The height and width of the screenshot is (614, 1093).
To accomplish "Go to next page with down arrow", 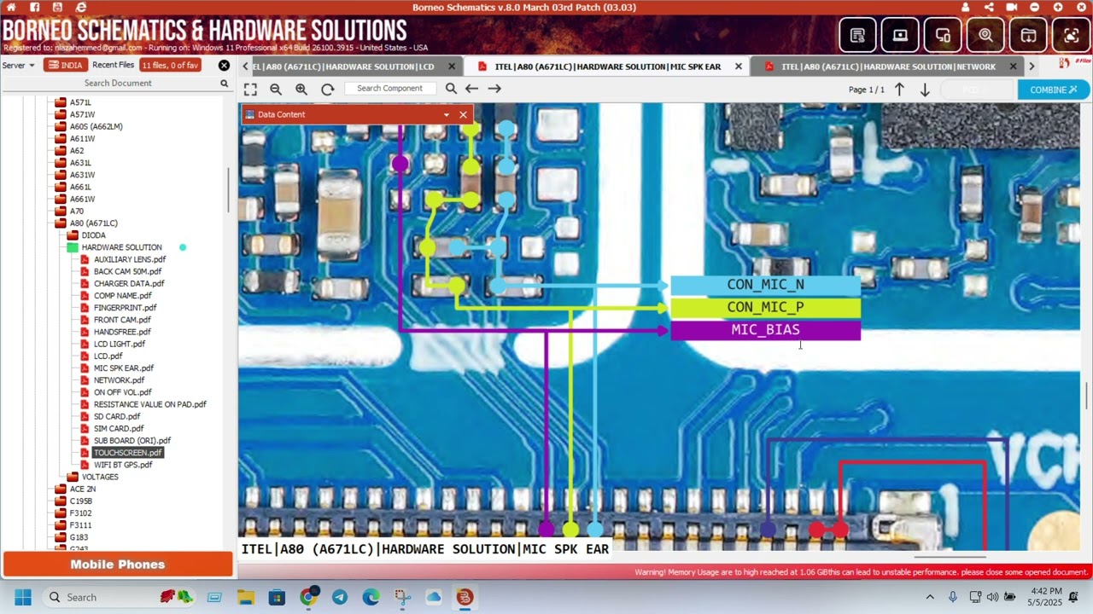I will point(925,90).
